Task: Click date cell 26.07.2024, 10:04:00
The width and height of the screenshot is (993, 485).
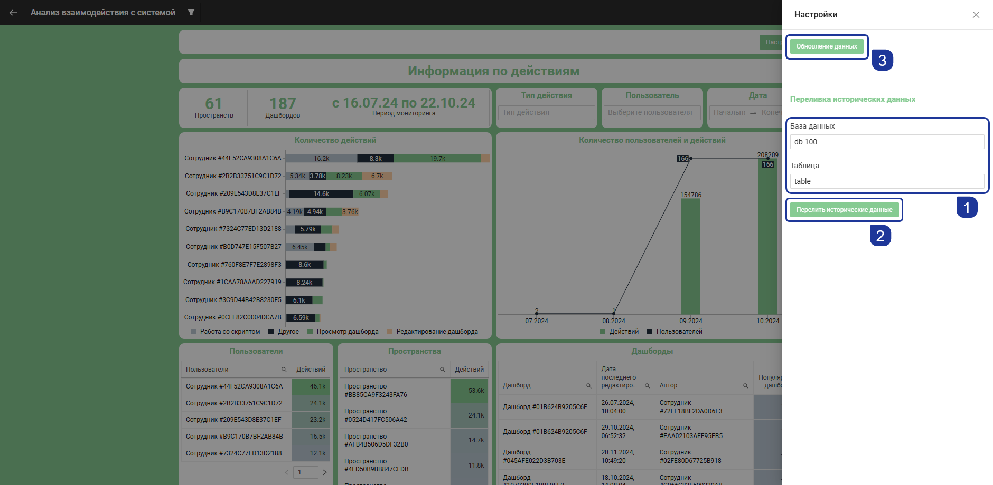Action: point(626,407)
